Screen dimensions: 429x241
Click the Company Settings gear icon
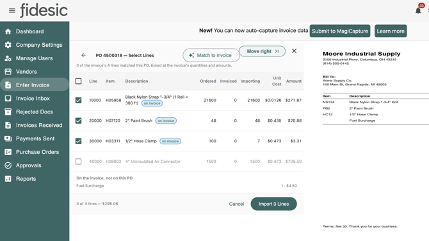tap(8, 45)
